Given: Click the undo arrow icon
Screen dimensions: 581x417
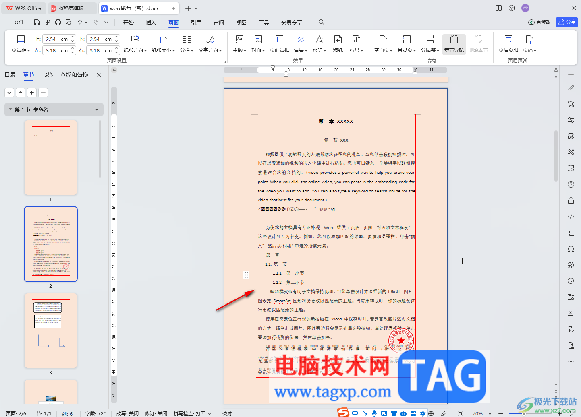Looking at the screenshot, I should click(80, 22).
